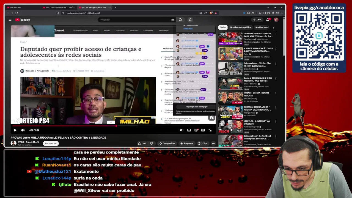Click the home icon overlay in the video
352x198 pixels.
tap(211, 118)
